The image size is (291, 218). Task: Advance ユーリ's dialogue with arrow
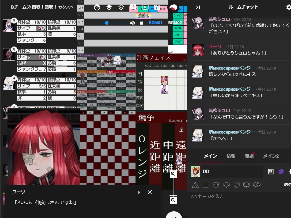tap(139, 192)
